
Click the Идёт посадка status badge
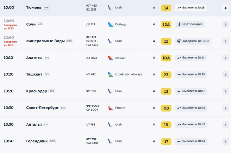[x=189, y=24]
